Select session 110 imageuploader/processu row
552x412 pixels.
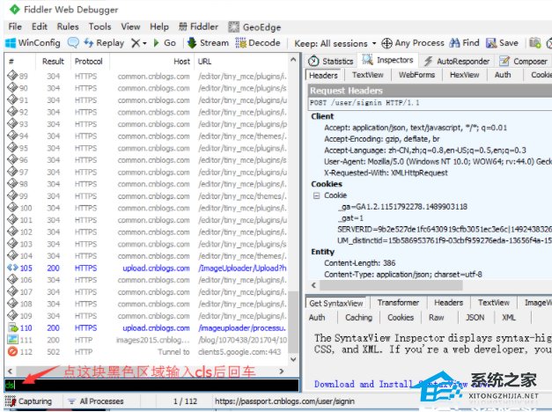click(x=147, y=328)
